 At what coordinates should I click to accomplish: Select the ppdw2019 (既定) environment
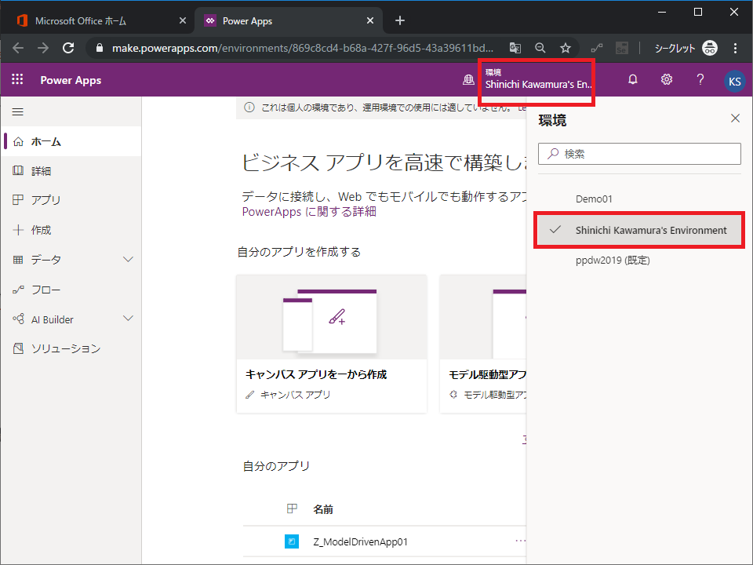pos(639,261)
